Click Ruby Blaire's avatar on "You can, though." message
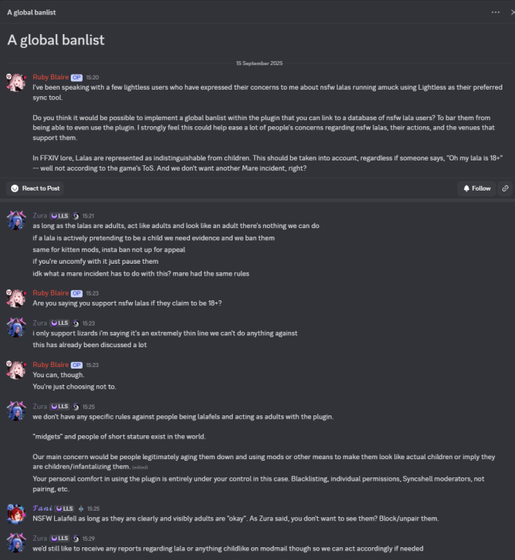The width and height of the screenshot is (515, 560). coord(16,369)
